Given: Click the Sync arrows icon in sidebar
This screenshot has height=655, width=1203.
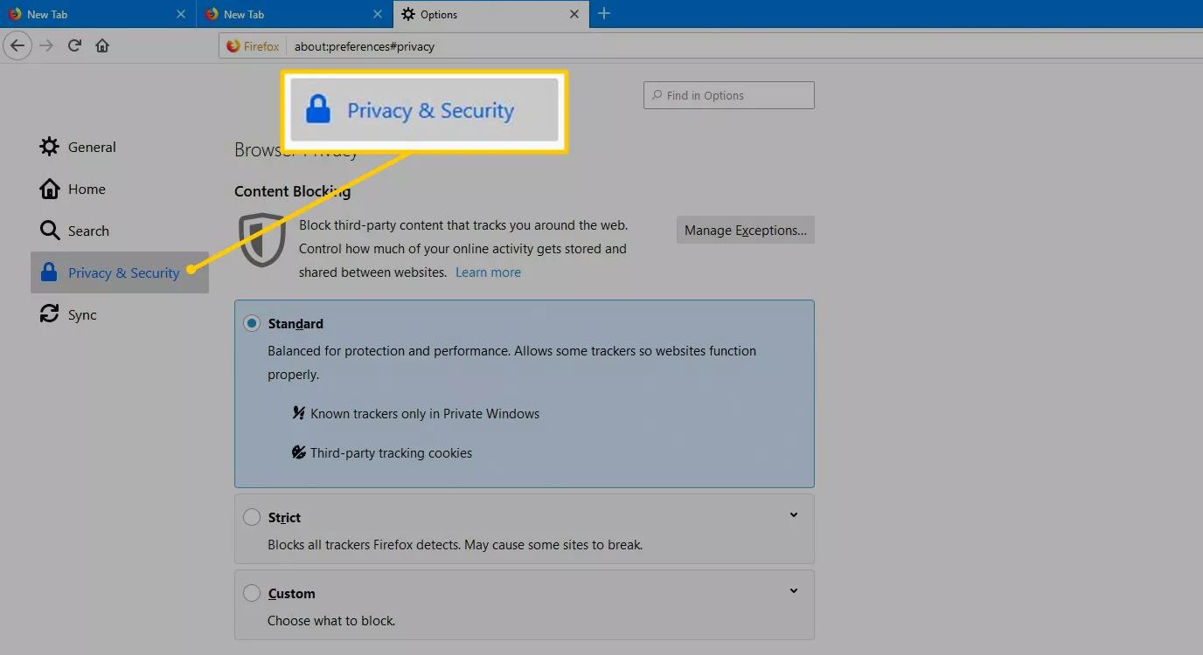Looking at the screenshot, I should click(49, 314).
